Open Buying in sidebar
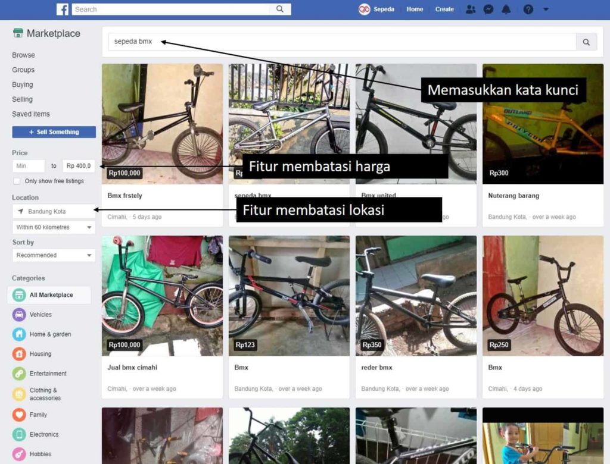 point(22,84)
